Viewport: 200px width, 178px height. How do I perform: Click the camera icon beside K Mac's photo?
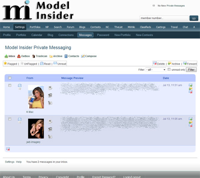coord(50,95)
